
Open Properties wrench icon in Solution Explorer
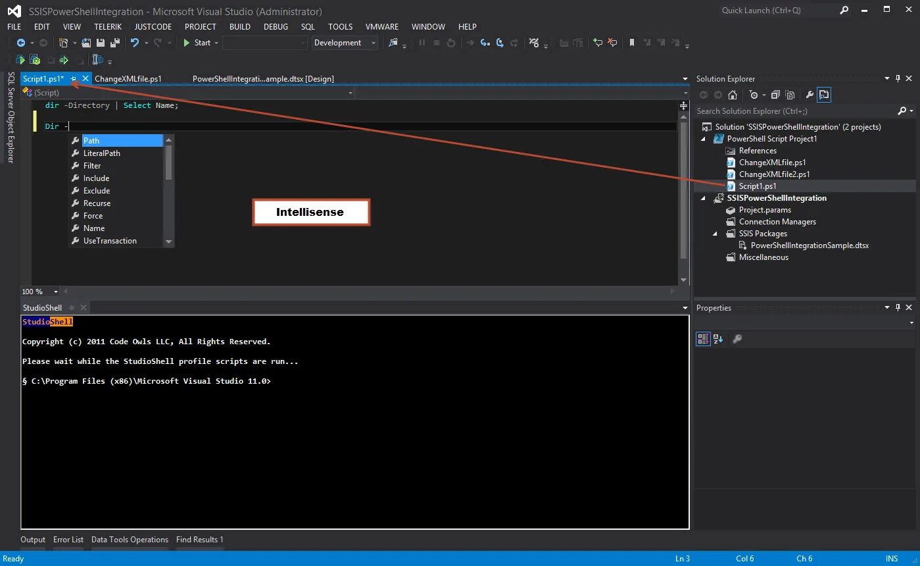tap(810, 95)
